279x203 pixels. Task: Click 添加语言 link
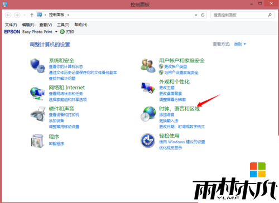[167, 115]
